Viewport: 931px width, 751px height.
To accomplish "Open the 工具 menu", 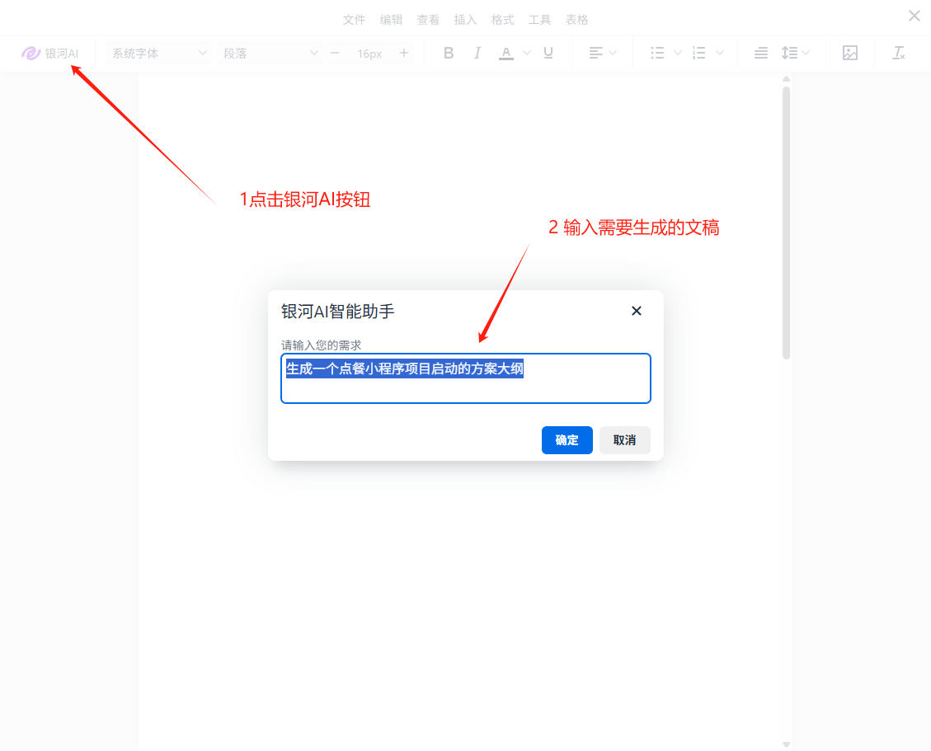I will point(540,20).
